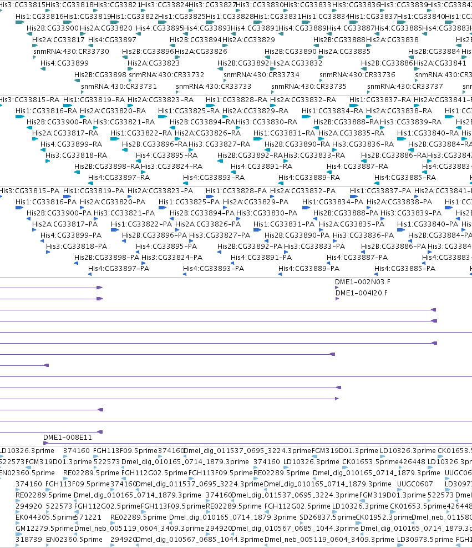Select EST label EK044305.5prime
Image resolution: width=472 pixels, height=548 pixels.
click(x=45, y=517)
